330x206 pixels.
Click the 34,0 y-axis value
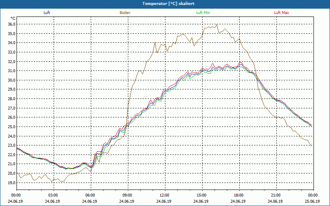12,43
